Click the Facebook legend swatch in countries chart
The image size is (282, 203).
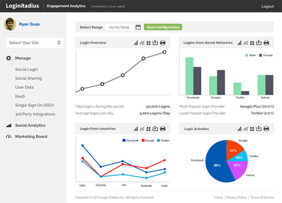[x=124, y=140]
